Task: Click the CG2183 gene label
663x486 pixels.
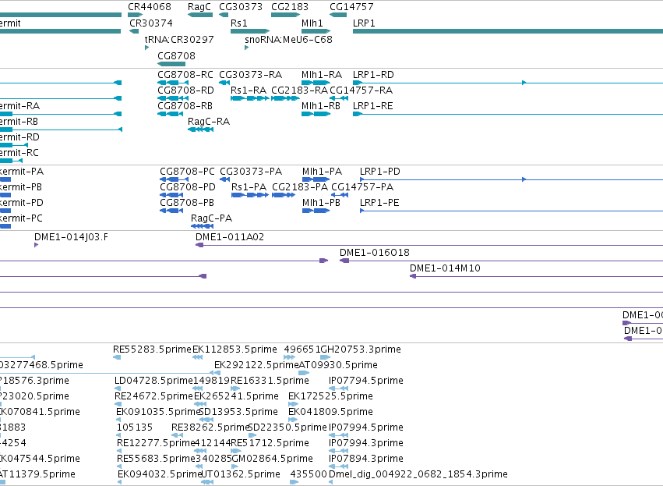Action: [290, 7]
